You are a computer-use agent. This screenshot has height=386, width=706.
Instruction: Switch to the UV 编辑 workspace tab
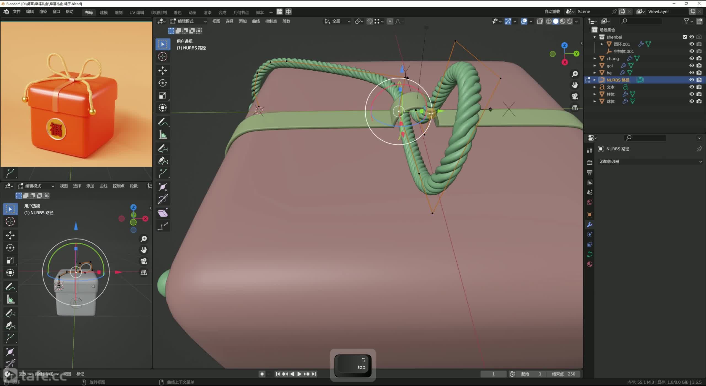(137, 12)
